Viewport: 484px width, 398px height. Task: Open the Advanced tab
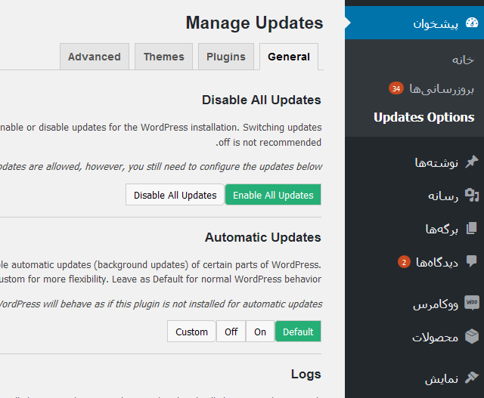click(x=95, y=57)
